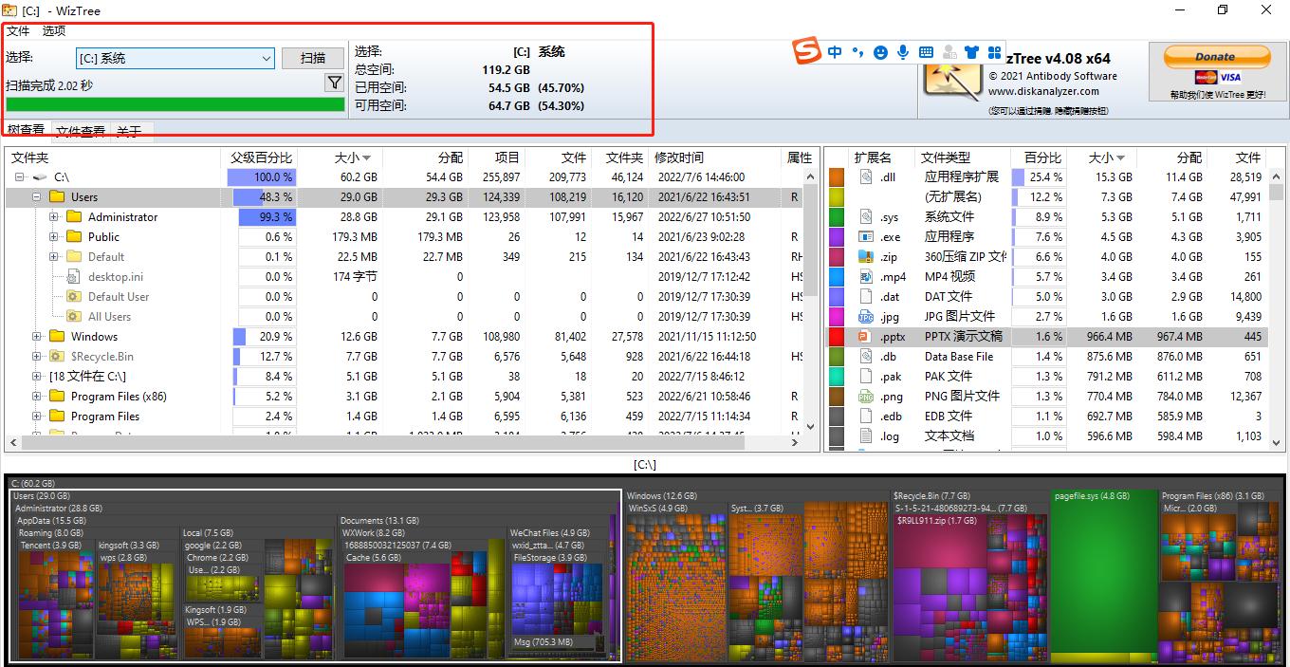Open the soft keyboard icon
The width and height of the screenshot is (1290, 667).
coord(926,52)
